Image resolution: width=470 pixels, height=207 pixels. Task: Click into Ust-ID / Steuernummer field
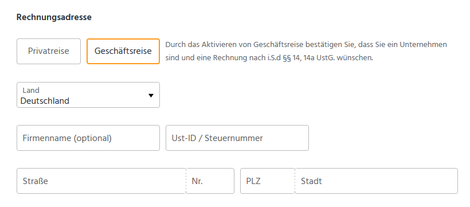(237, 138)
